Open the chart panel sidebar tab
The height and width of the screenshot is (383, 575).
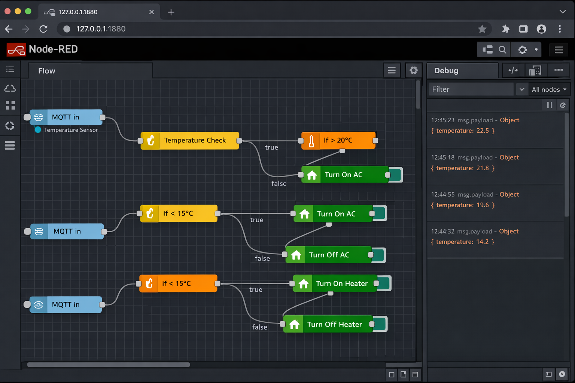pyautogui.click(x=535, y=70)
